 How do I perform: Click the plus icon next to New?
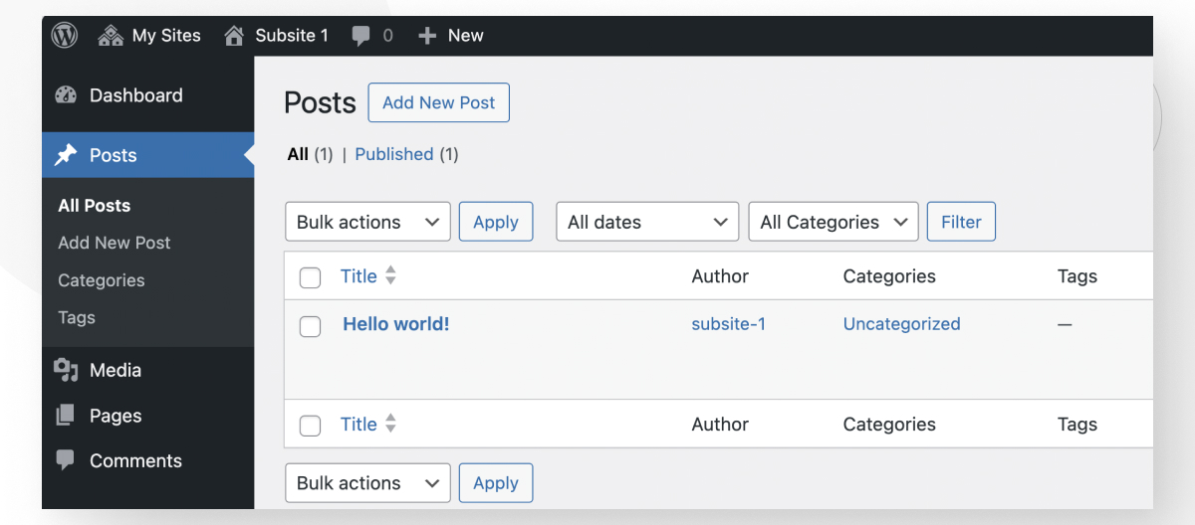coord(427,36)
